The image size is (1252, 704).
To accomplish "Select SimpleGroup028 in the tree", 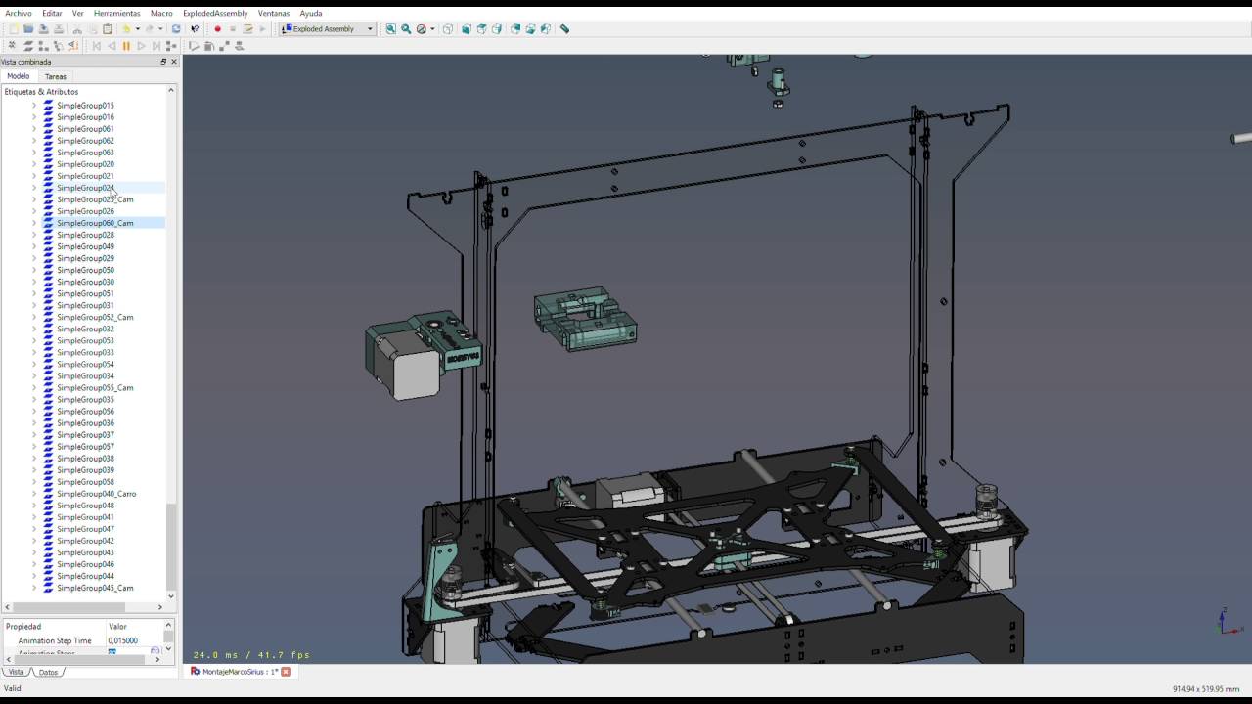I will (85, 235).
